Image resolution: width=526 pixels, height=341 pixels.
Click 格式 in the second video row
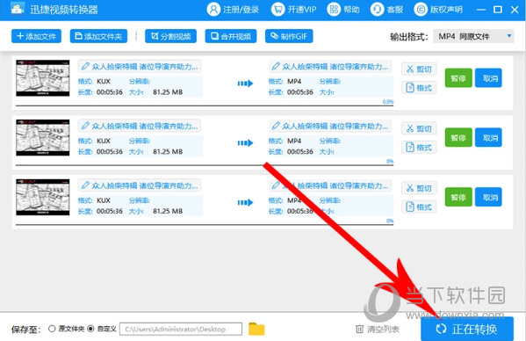419,148
